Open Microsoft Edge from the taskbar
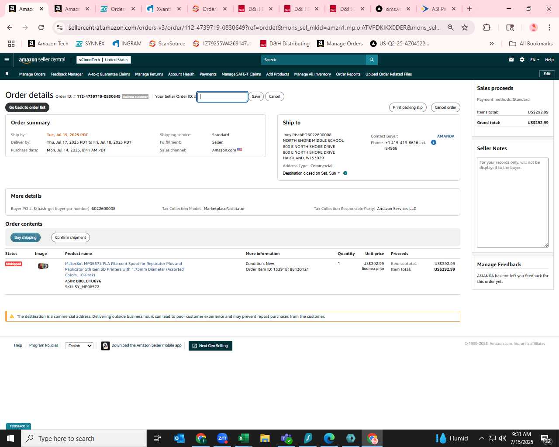 (x=329, y=438)
